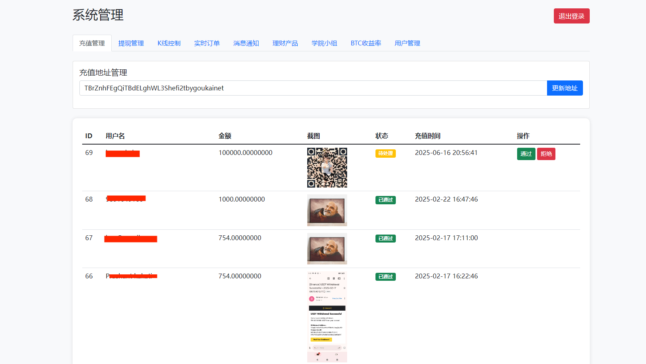Viewport: 646px width, 364px height.
Task: Go to the 理财产品 tab
Action: [285, 43]
